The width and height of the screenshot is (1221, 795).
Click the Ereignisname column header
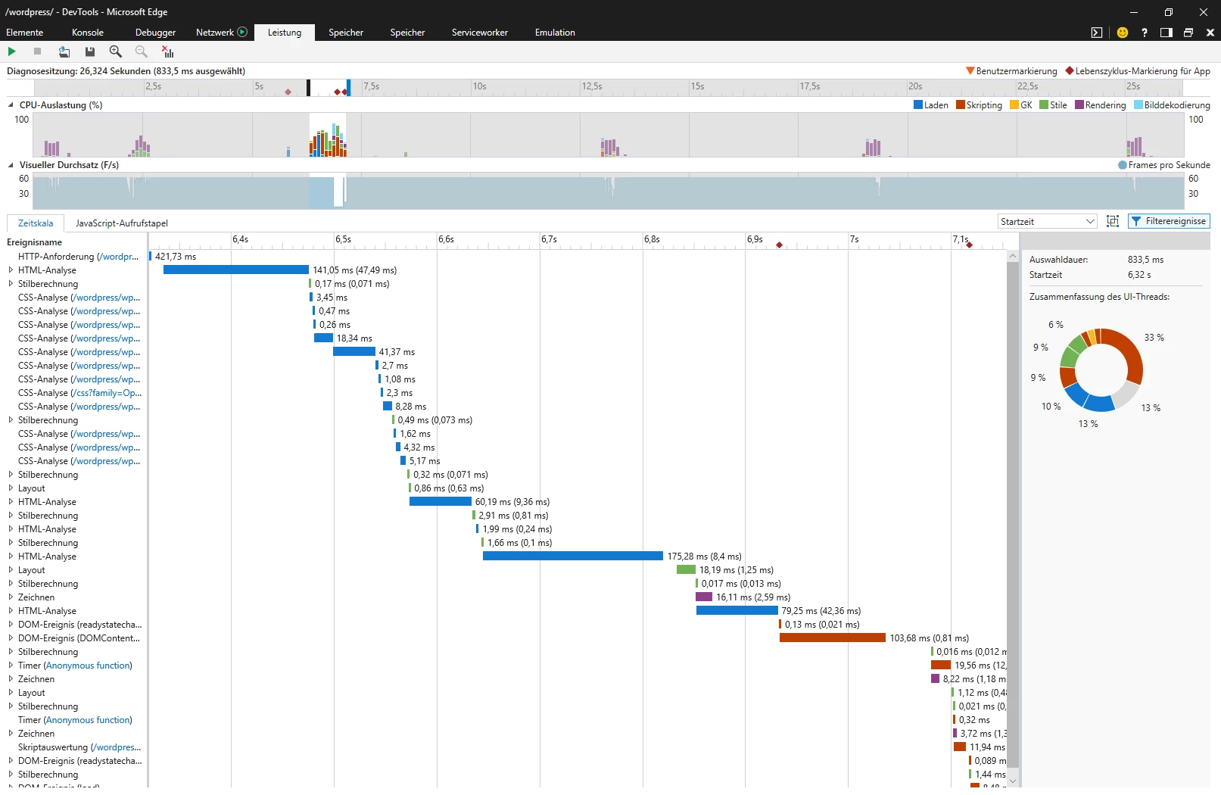click(35, 242)
